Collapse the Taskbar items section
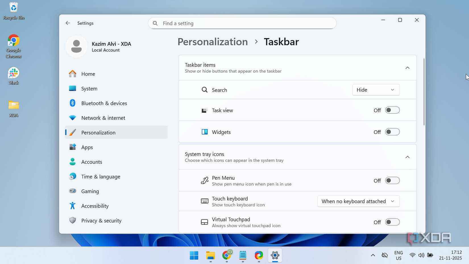 click(x=407, y=68)
